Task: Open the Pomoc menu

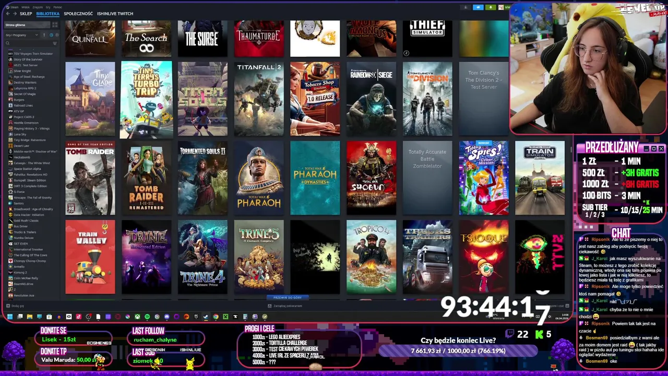Action: tap(57, 7)
